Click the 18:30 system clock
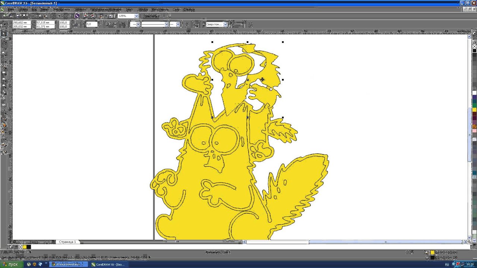 (470, 264)
